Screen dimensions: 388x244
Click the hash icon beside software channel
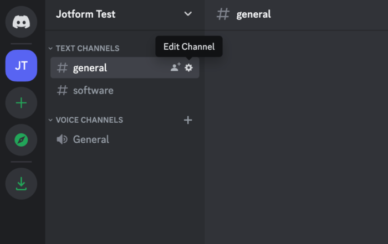(x=63, y=90)
